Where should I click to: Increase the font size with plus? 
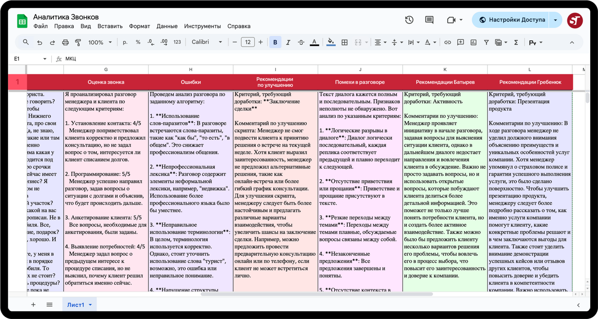261,42
